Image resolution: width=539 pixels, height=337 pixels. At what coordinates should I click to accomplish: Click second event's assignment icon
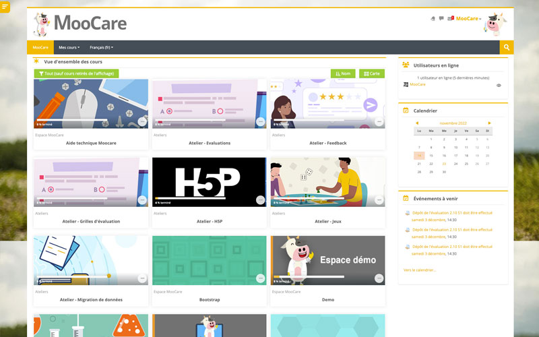pyautogui.click(x=408, y=230)
